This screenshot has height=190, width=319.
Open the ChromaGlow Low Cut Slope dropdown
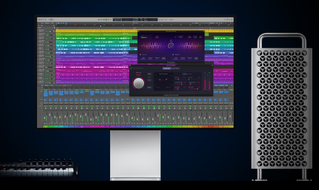click(x=144, y=58)
